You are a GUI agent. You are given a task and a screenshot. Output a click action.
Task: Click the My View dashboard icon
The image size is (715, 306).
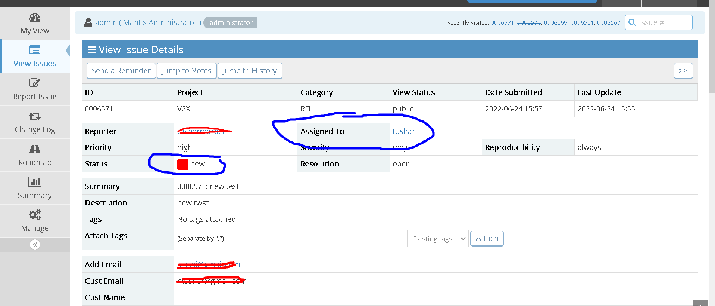pyautogui.click(x=35, y=18)
